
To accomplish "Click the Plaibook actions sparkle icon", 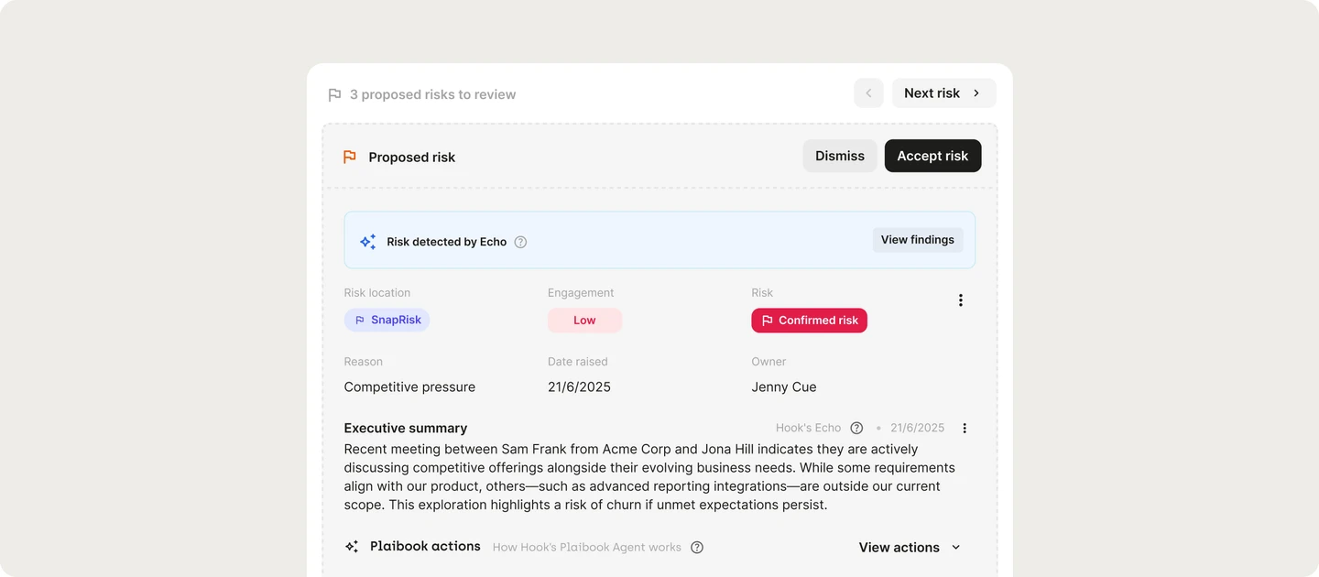I will point(352,547).
